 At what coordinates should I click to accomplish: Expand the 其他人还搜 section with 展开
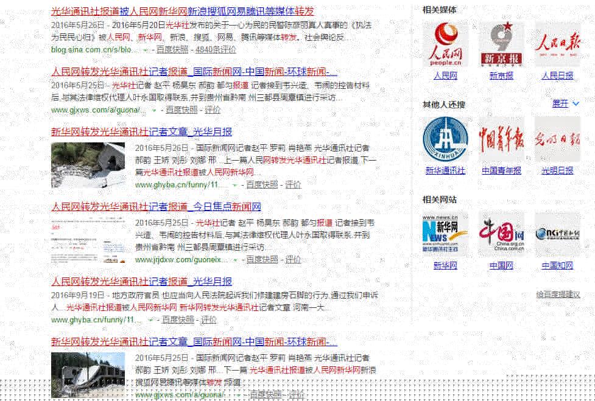pos(560,104)
